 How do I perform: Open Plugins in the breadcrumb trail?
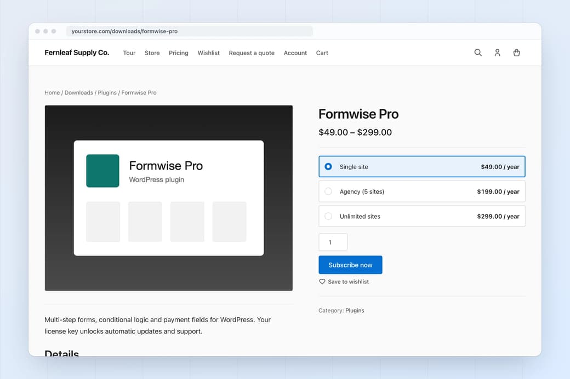coord(107,92)
